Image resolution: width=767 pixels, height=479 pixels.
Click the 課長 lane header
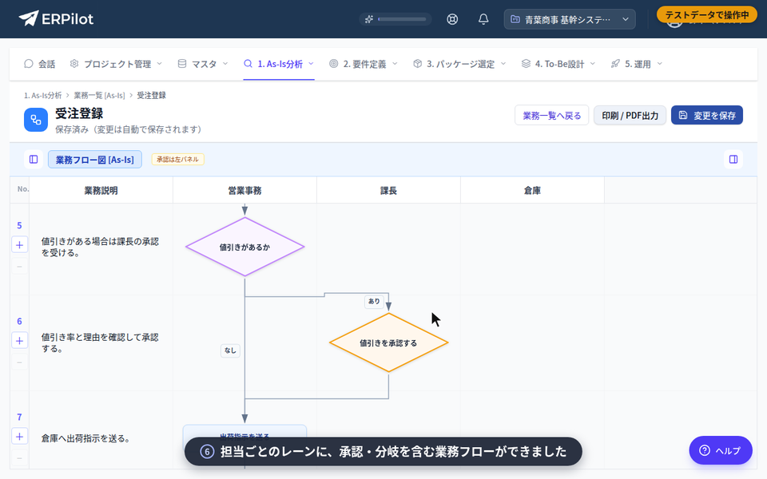coord(388,190)
